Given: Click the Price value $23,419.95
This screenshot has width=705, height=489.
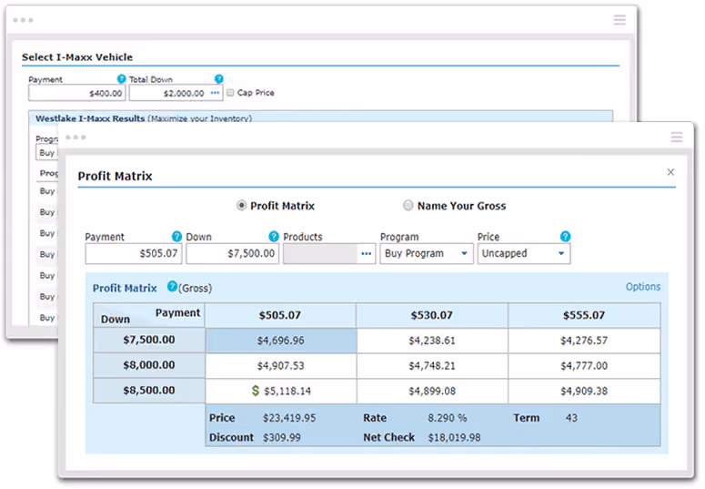Looking at the screenshot, I should click(x=289, y=418).
